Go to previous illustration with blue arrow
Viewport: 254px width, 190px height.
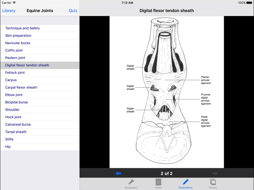[118, 173]
